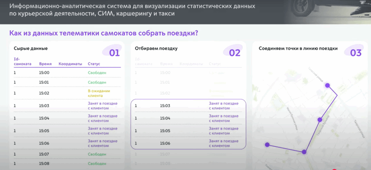The image size is (371, 170).
Task: Click 'Статус' column header in Сырые данные
Action: tap(94, 64)
